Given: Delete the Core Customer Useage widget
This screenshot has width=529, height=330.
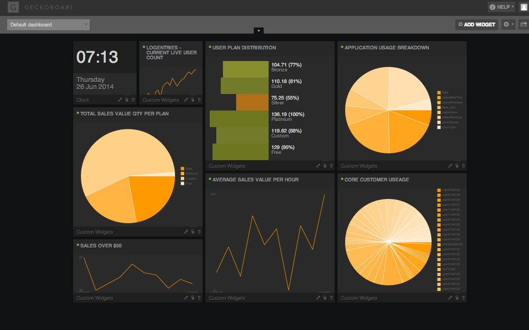Looking at the screenshot, I should pyautogui.click(x=463, y=298).
